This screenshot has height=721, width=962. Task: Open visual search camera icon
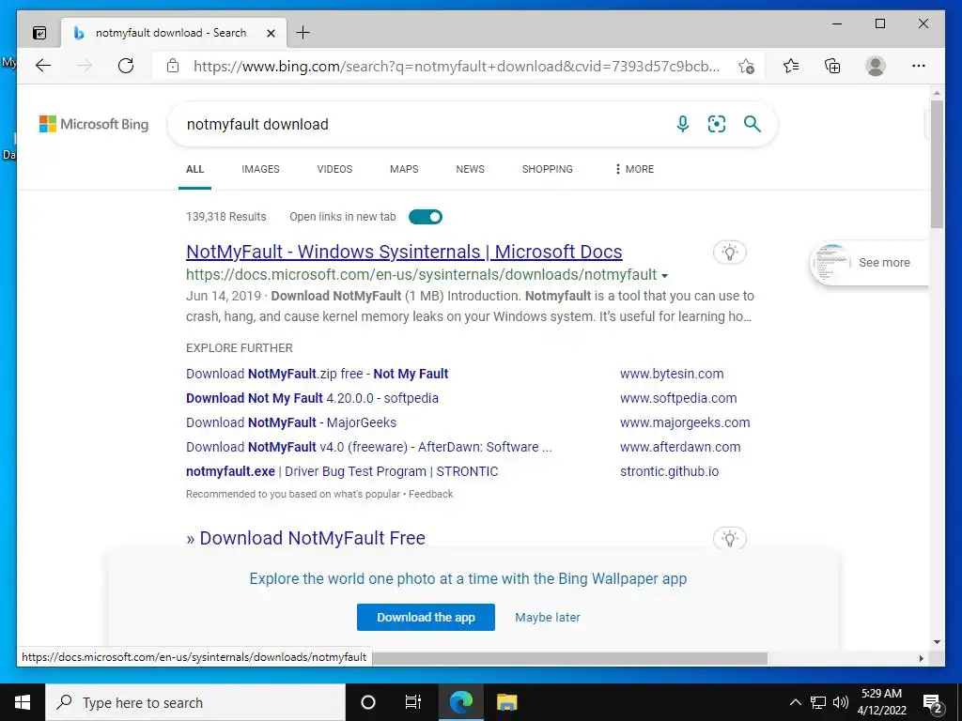717,124
